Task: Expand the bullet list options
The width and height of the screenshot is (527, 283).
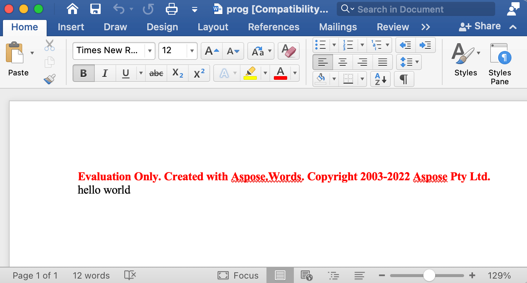Action: (334, 45)
